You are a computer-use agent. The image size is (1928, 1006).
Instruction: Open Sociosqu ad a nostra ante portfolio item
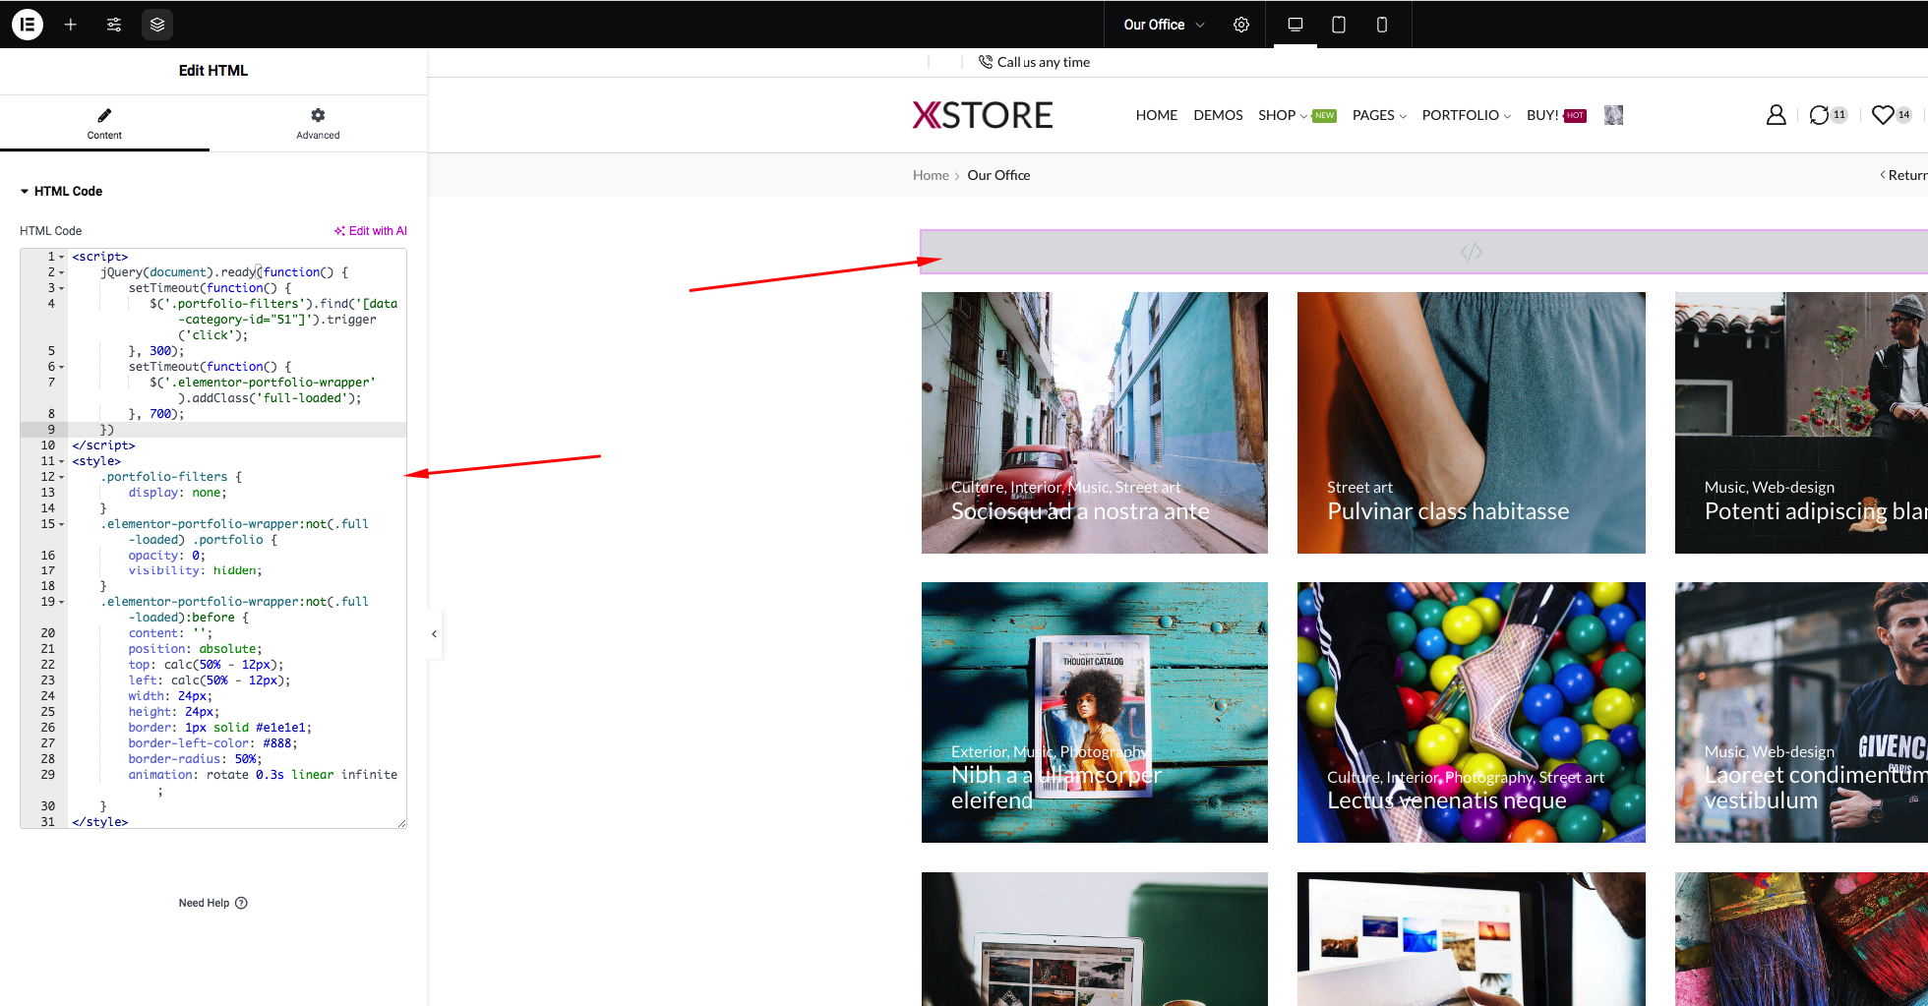pos(1095,423)
